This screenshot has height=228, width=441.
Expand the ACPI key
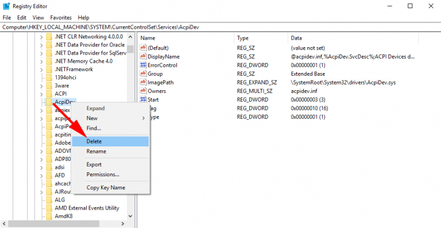41,94
